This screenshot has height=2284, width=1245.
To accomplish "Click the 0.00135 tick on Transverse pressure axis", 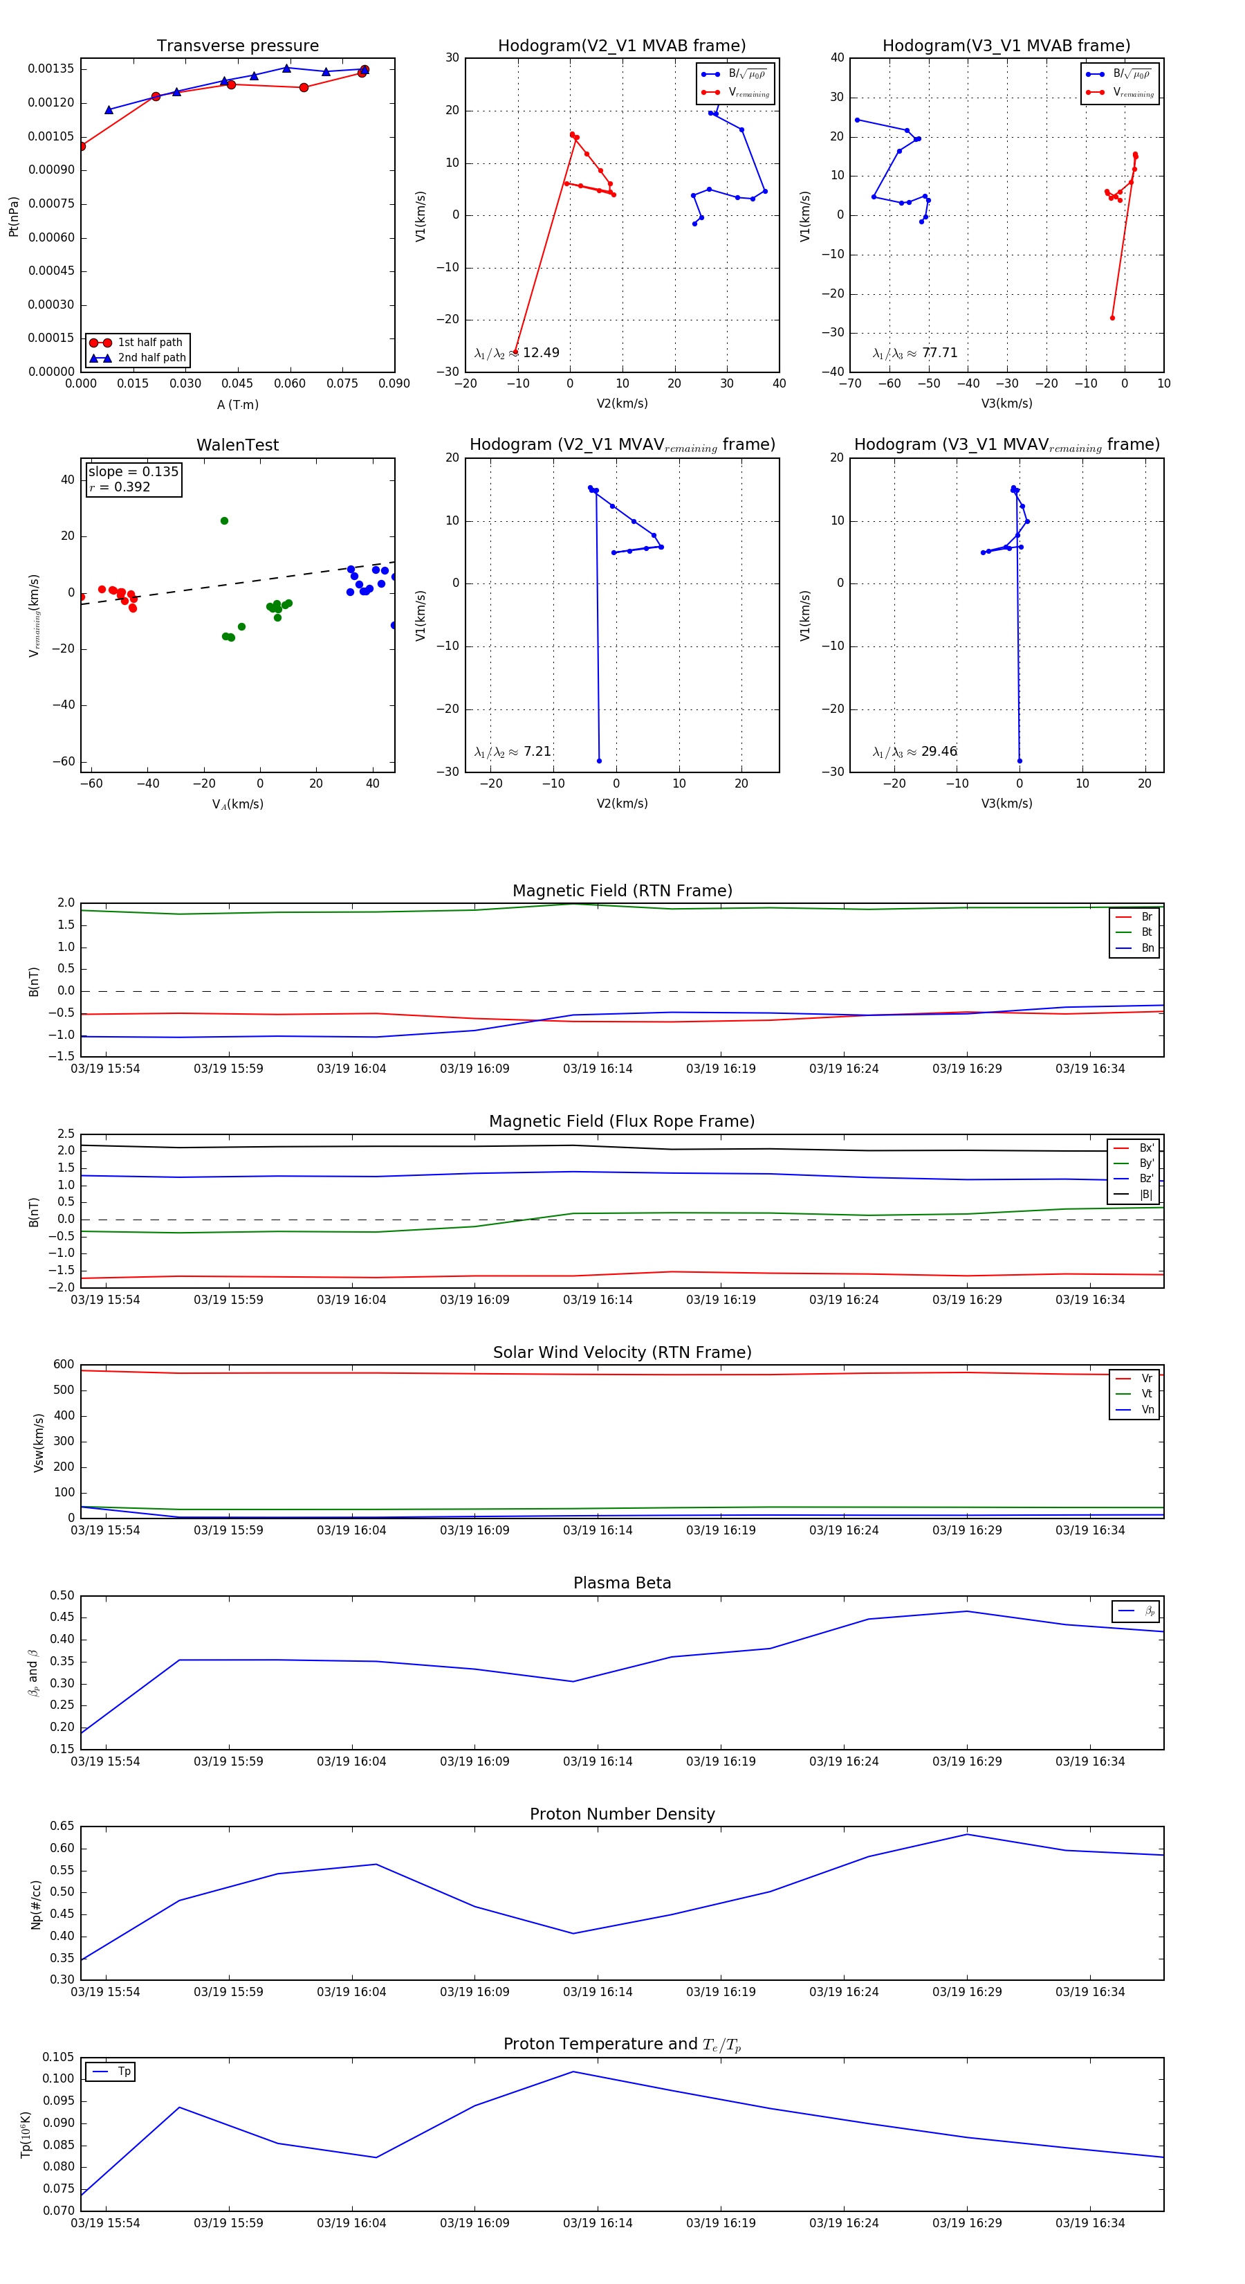I will [50, 69].
